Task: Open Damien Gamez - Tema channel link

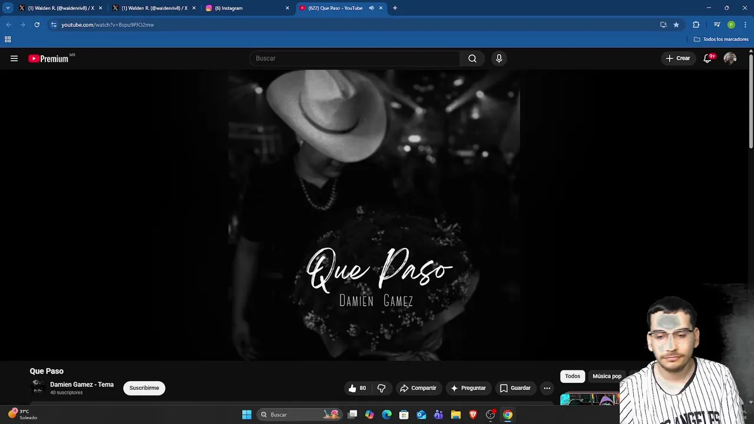Action: point(82,385)
